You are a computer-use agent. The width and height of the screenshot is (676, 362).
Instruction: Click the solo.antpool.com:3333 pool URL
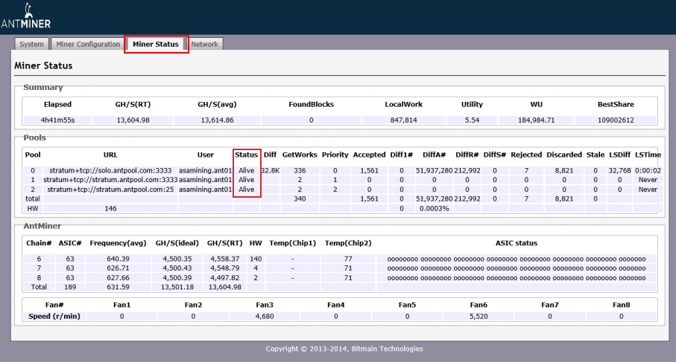click(110, 171)
